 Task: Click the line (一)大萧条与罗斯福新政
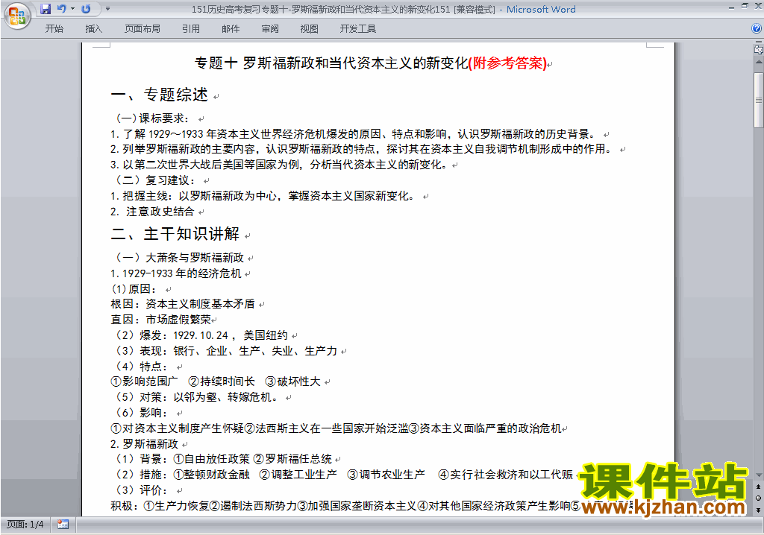tap(179, 258)
